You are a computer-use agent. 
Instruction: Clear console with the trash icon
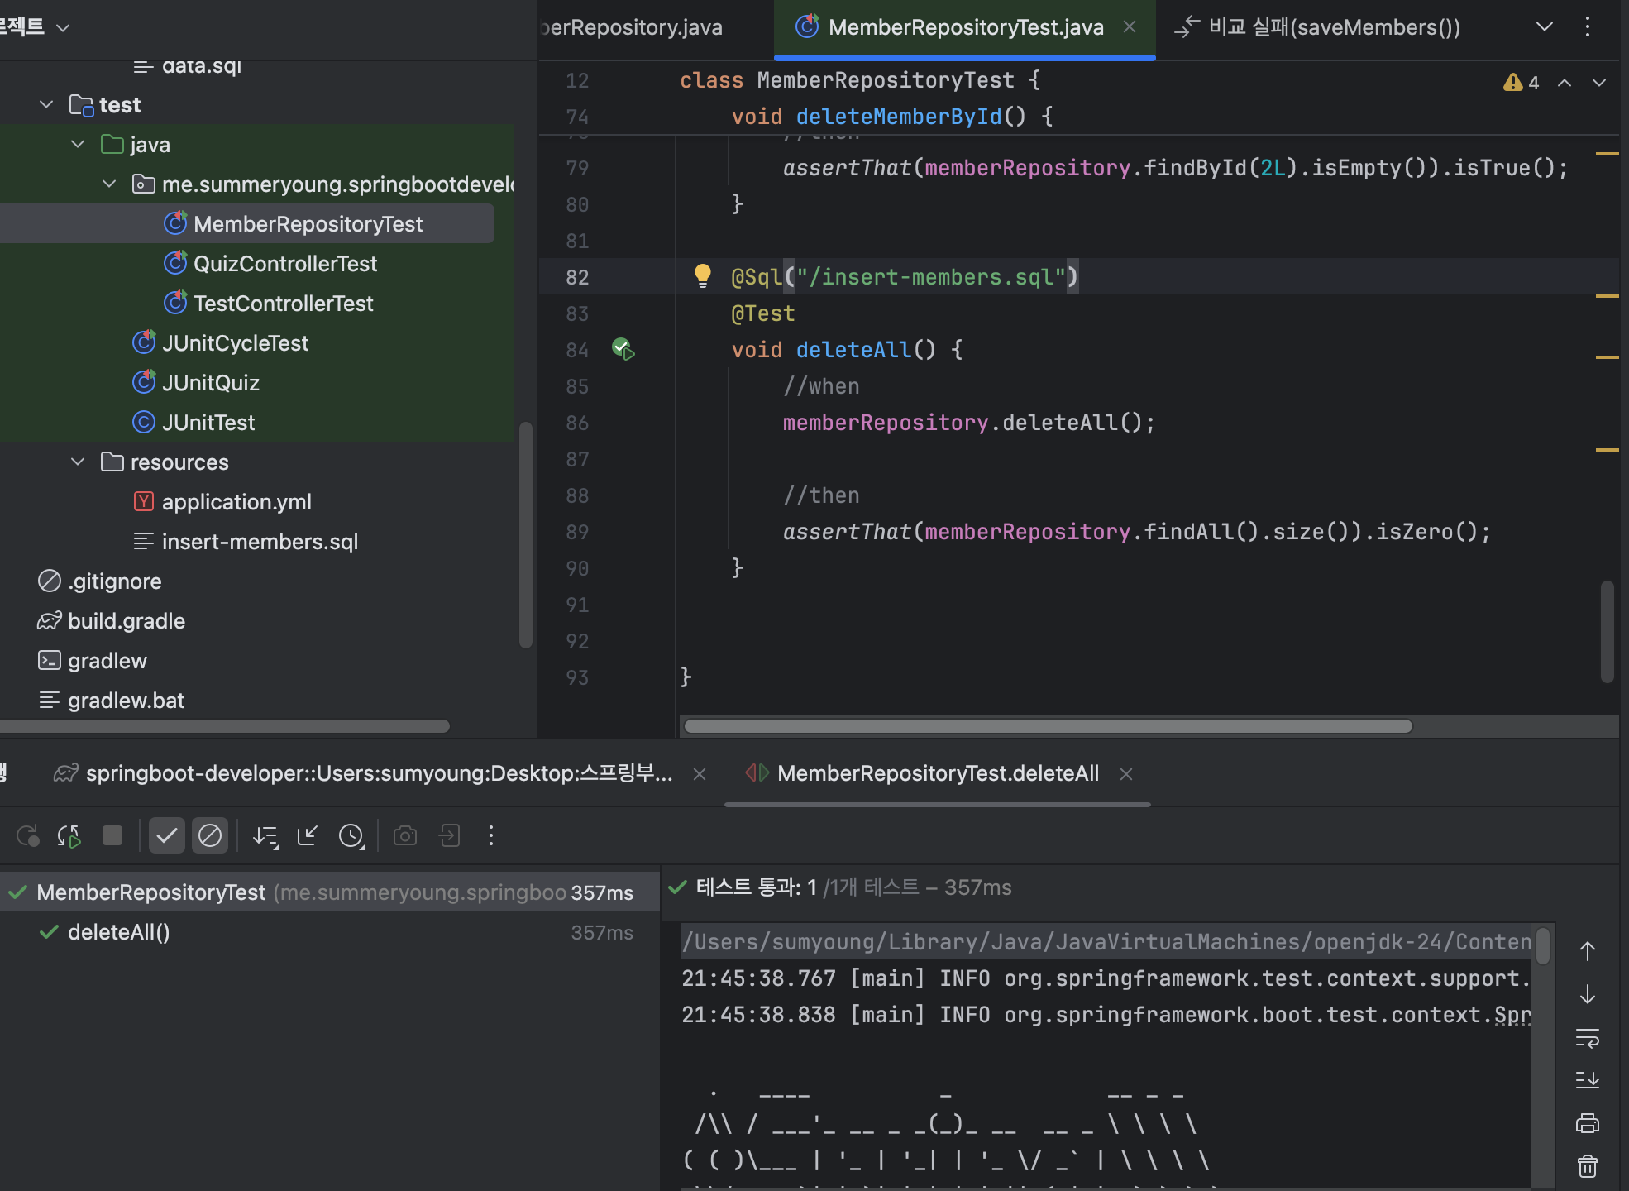click(1587, 1166)
